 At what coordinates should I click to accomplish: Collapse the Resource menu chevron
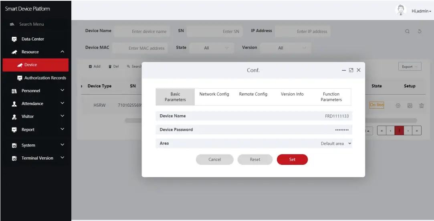(62, 51)
